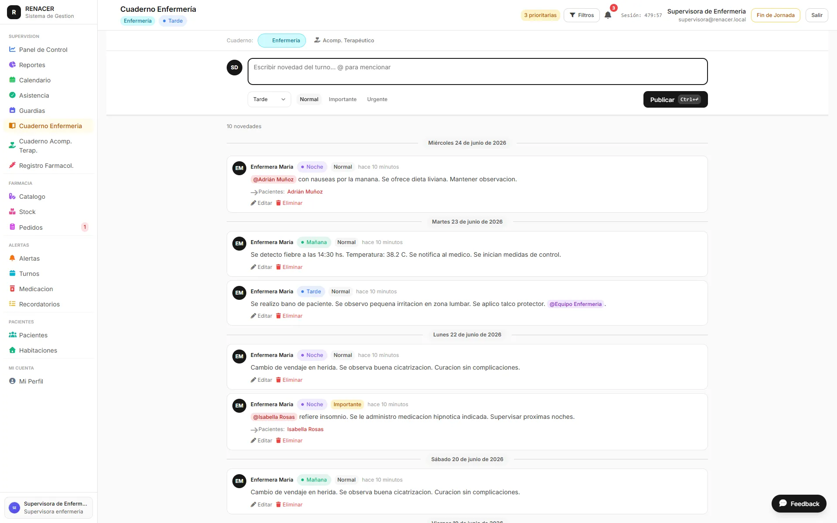Switch to Acomp. Terapéutico cuaderno tab

pyautogui.click(x=344, y=41)
